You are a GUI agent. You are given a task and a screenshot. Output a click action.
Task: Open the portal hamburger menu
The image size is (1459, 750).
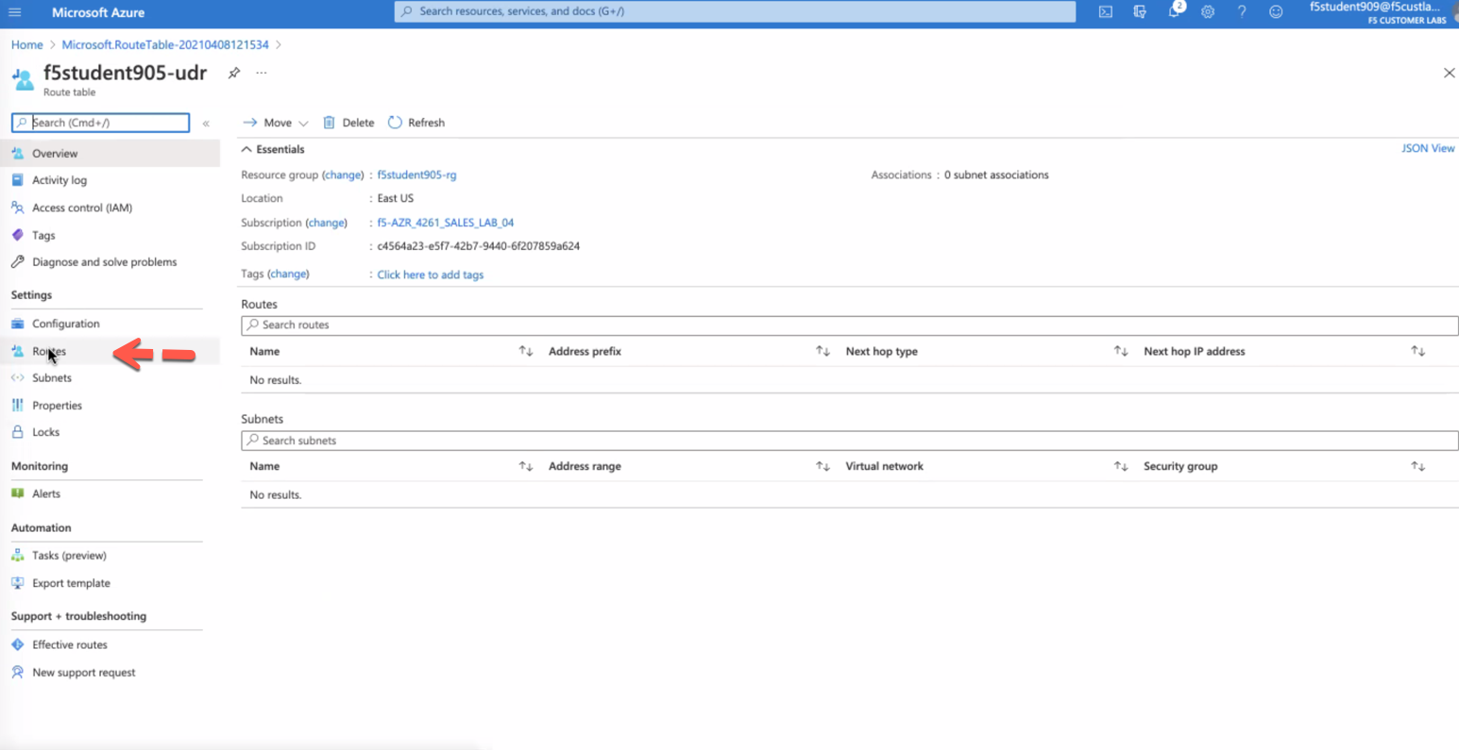coord(15,12)
